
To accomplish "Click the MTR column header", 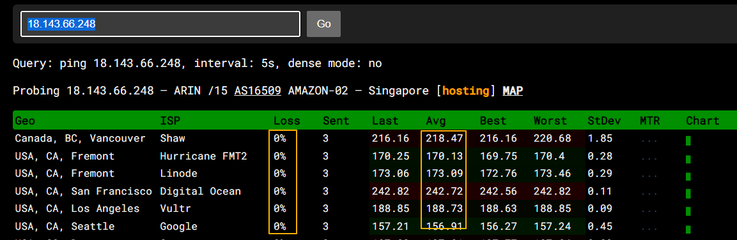I will tap(650, 121).
